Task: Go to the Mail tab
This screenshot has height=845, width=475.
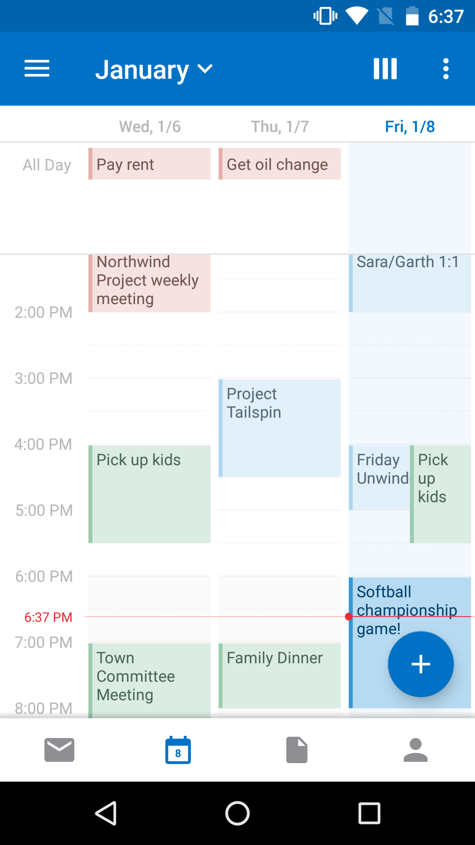Action: coord(59,750)
